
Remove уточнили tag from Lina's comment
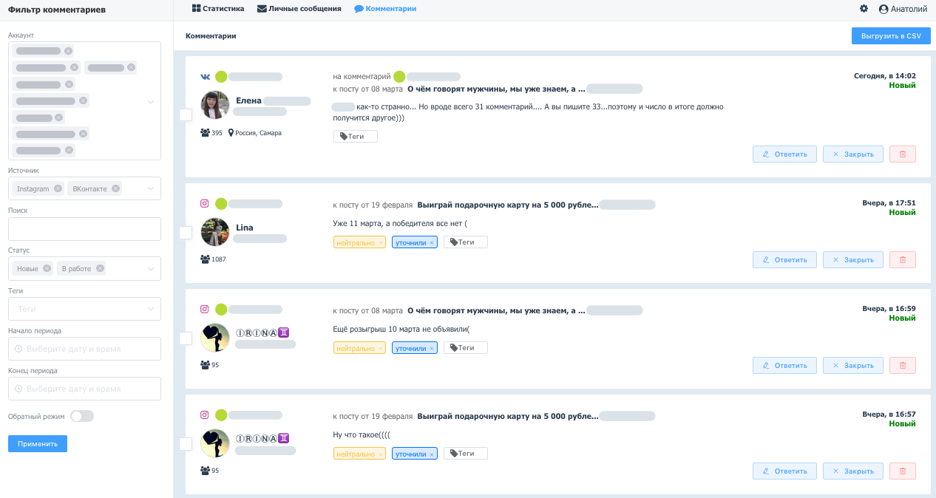point(432,242)
